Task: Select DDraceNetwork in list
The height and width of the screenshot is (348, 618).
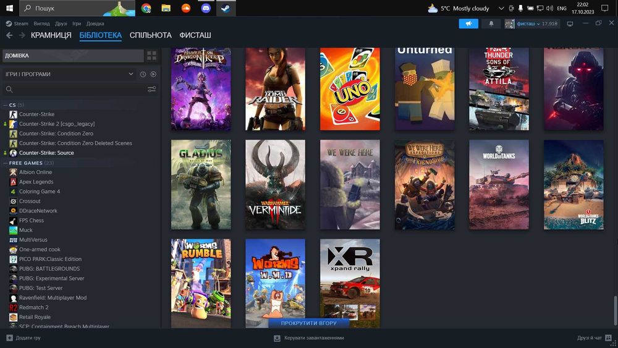Action: (38, 211)
